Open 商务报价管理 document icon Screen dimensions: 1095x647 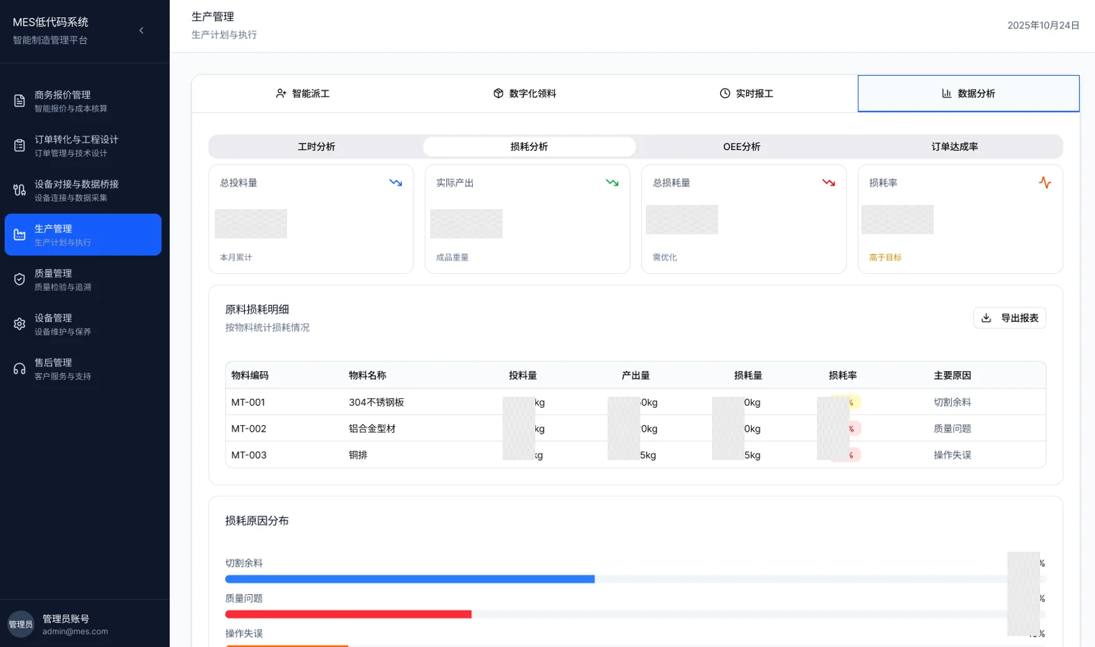(x=19, y=101)
